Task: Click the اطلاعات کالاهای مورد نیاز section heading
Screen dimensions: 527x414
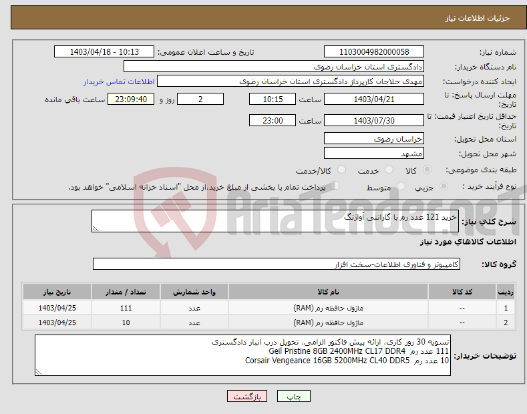Action: coord(468,242)
